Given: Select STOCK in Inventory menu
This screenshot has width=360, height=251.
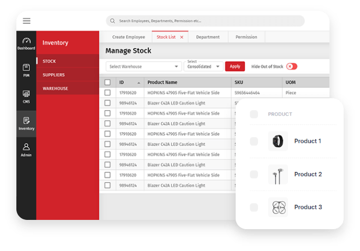Looking at the screenshot, I should tap(68, 61).
